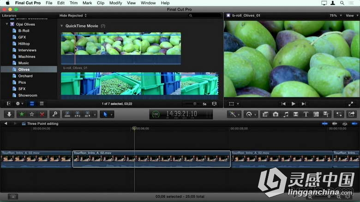Image resolution: width=360 pixels, height=202 pixels.
Task: Toggle the Libraries sidebar visibility button
Action: pyautogui.click(x=9, y=104)
